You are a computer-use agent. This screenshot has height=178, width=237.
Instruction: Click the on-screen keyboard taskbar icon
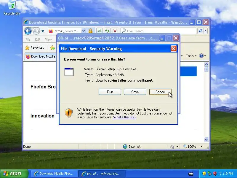(x=191, y=174)
